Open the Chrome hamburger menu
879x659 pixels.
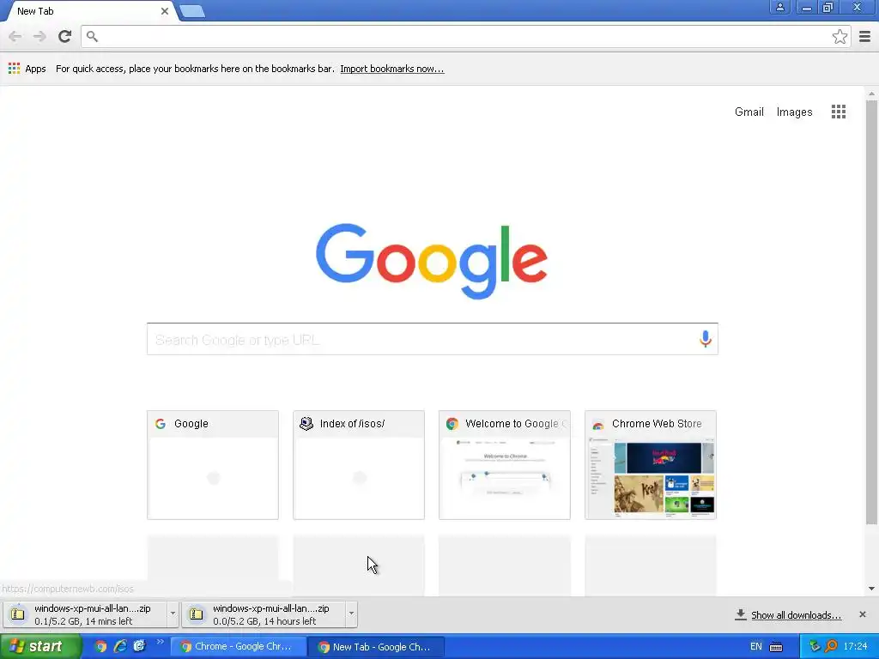pyautogui.click(x=864, y=37)
